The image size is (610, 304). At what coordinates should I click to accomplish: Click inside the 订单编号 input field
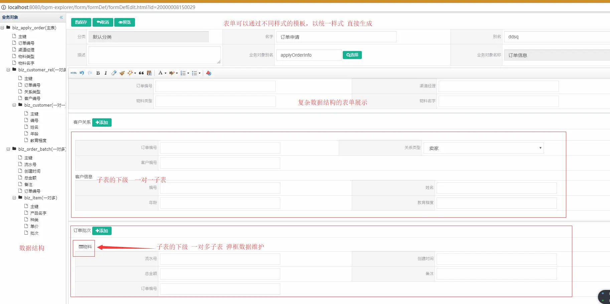click(x=215, y=86)
